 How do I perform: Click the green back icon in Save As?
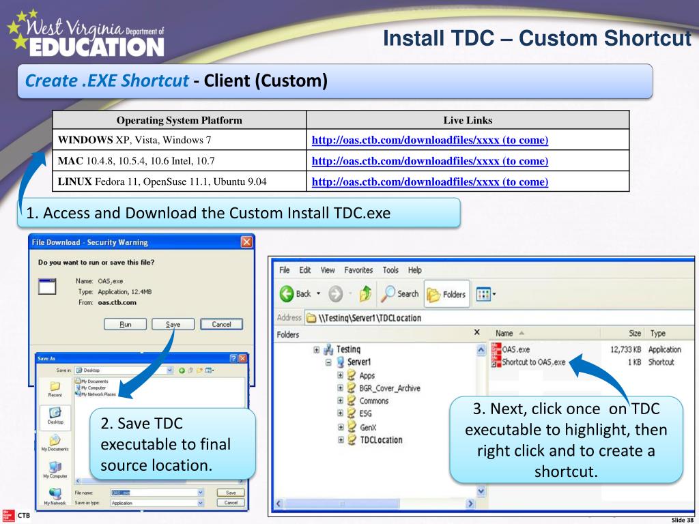182,370
